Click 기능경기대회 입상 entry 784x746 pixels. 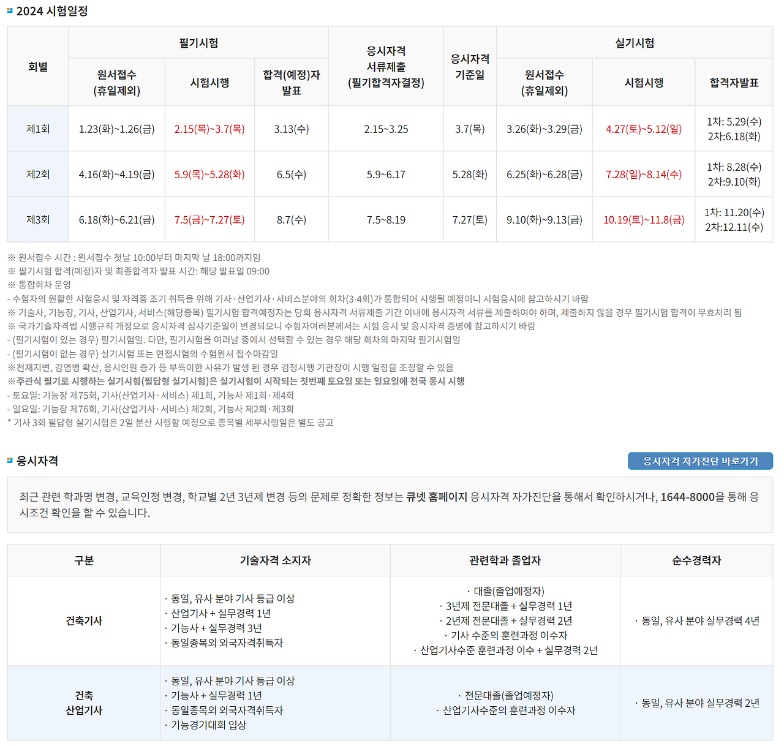pyautogui.click(x=205, y=725)
